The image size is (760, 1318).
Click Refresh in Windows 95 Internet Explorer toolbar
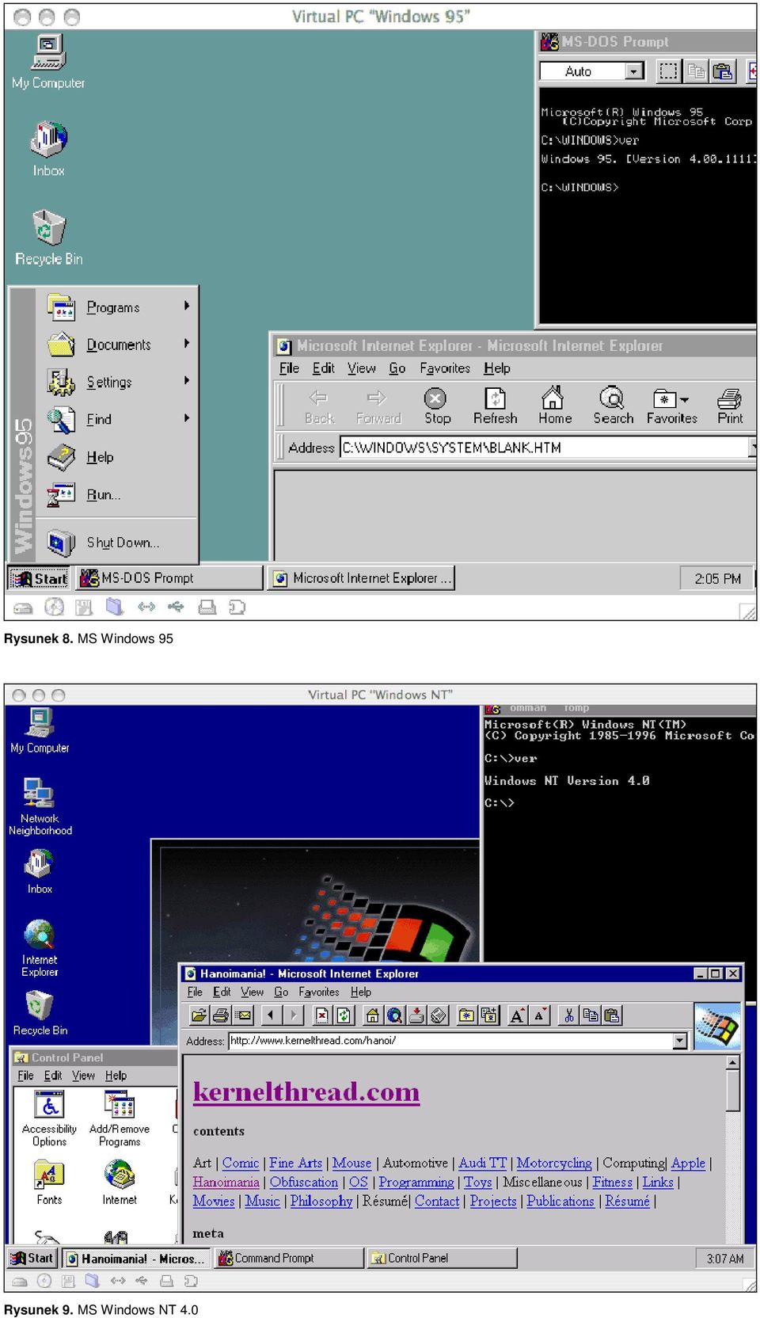pos(496,406)
